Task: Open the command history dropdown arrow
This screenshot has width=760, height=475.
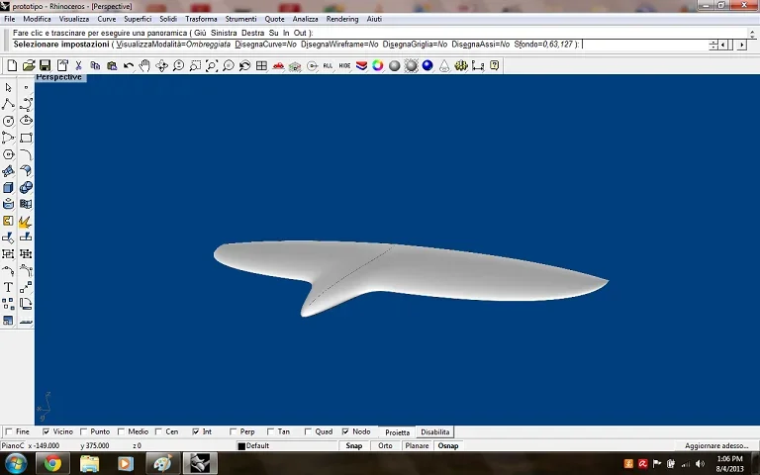Action: (x=752, y=34)
